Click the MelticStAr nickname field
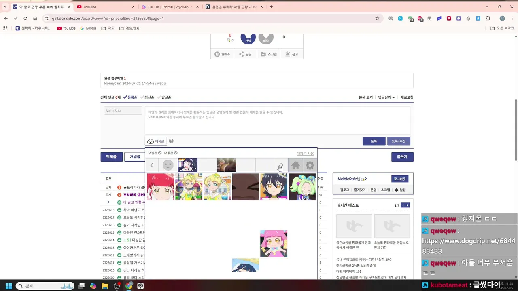 point(123,110)
